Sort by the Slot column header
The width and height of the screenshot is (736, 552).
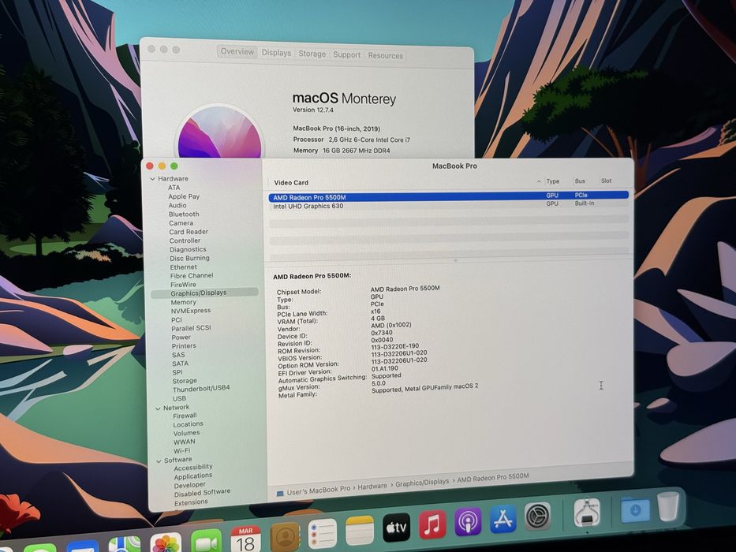tap(606, 181)
